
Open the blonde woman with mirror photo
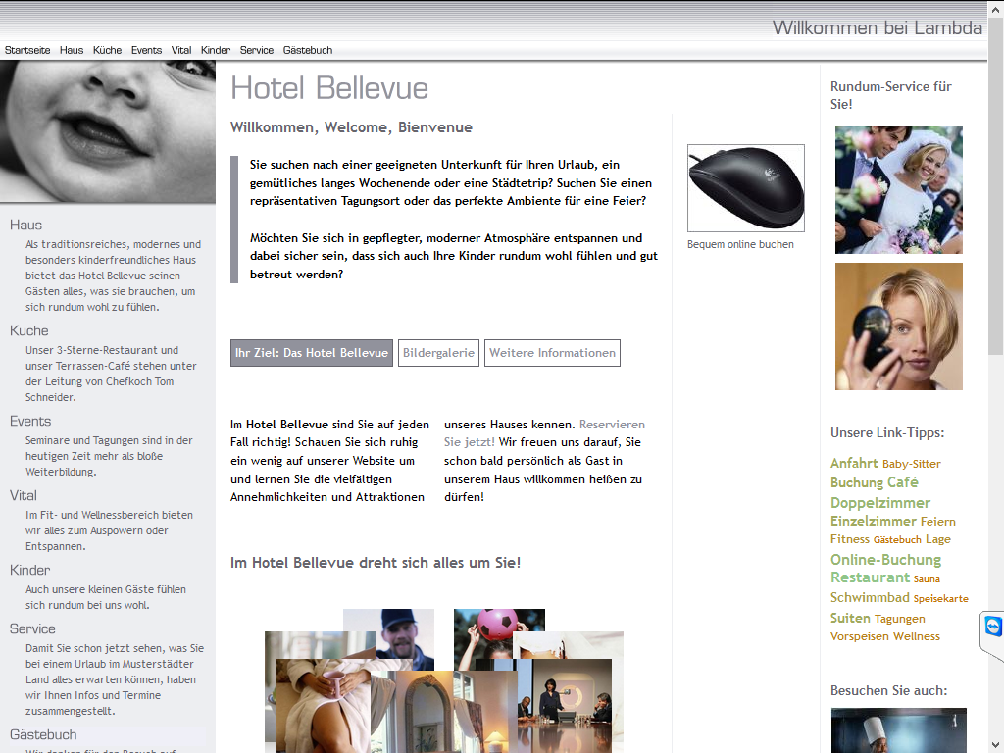899,326
